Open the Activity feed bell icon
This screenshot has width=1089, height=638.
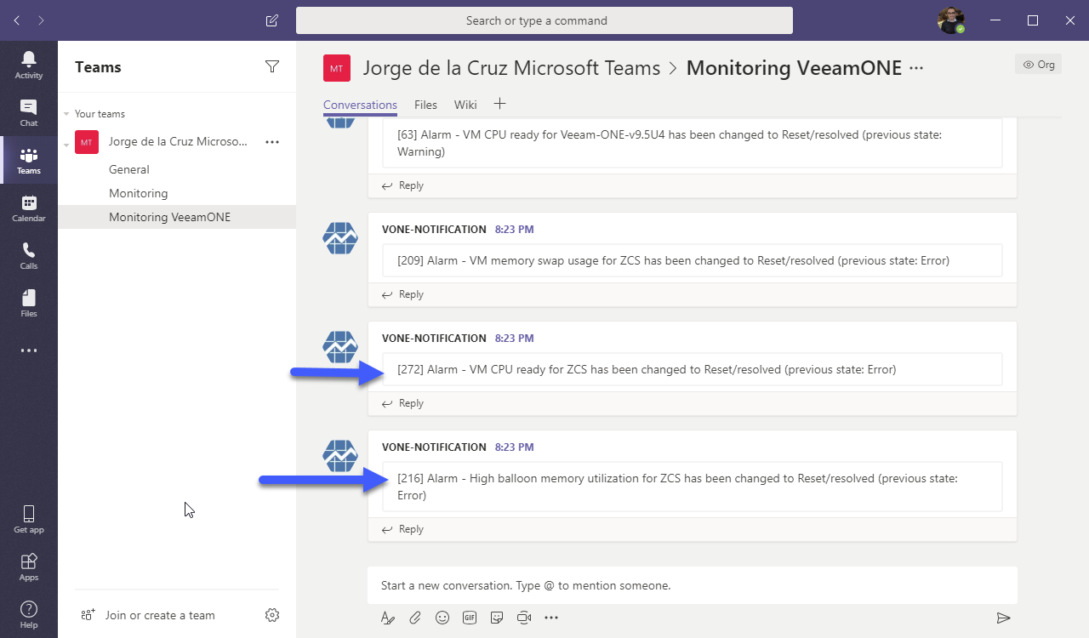click(x=29, y=64)
